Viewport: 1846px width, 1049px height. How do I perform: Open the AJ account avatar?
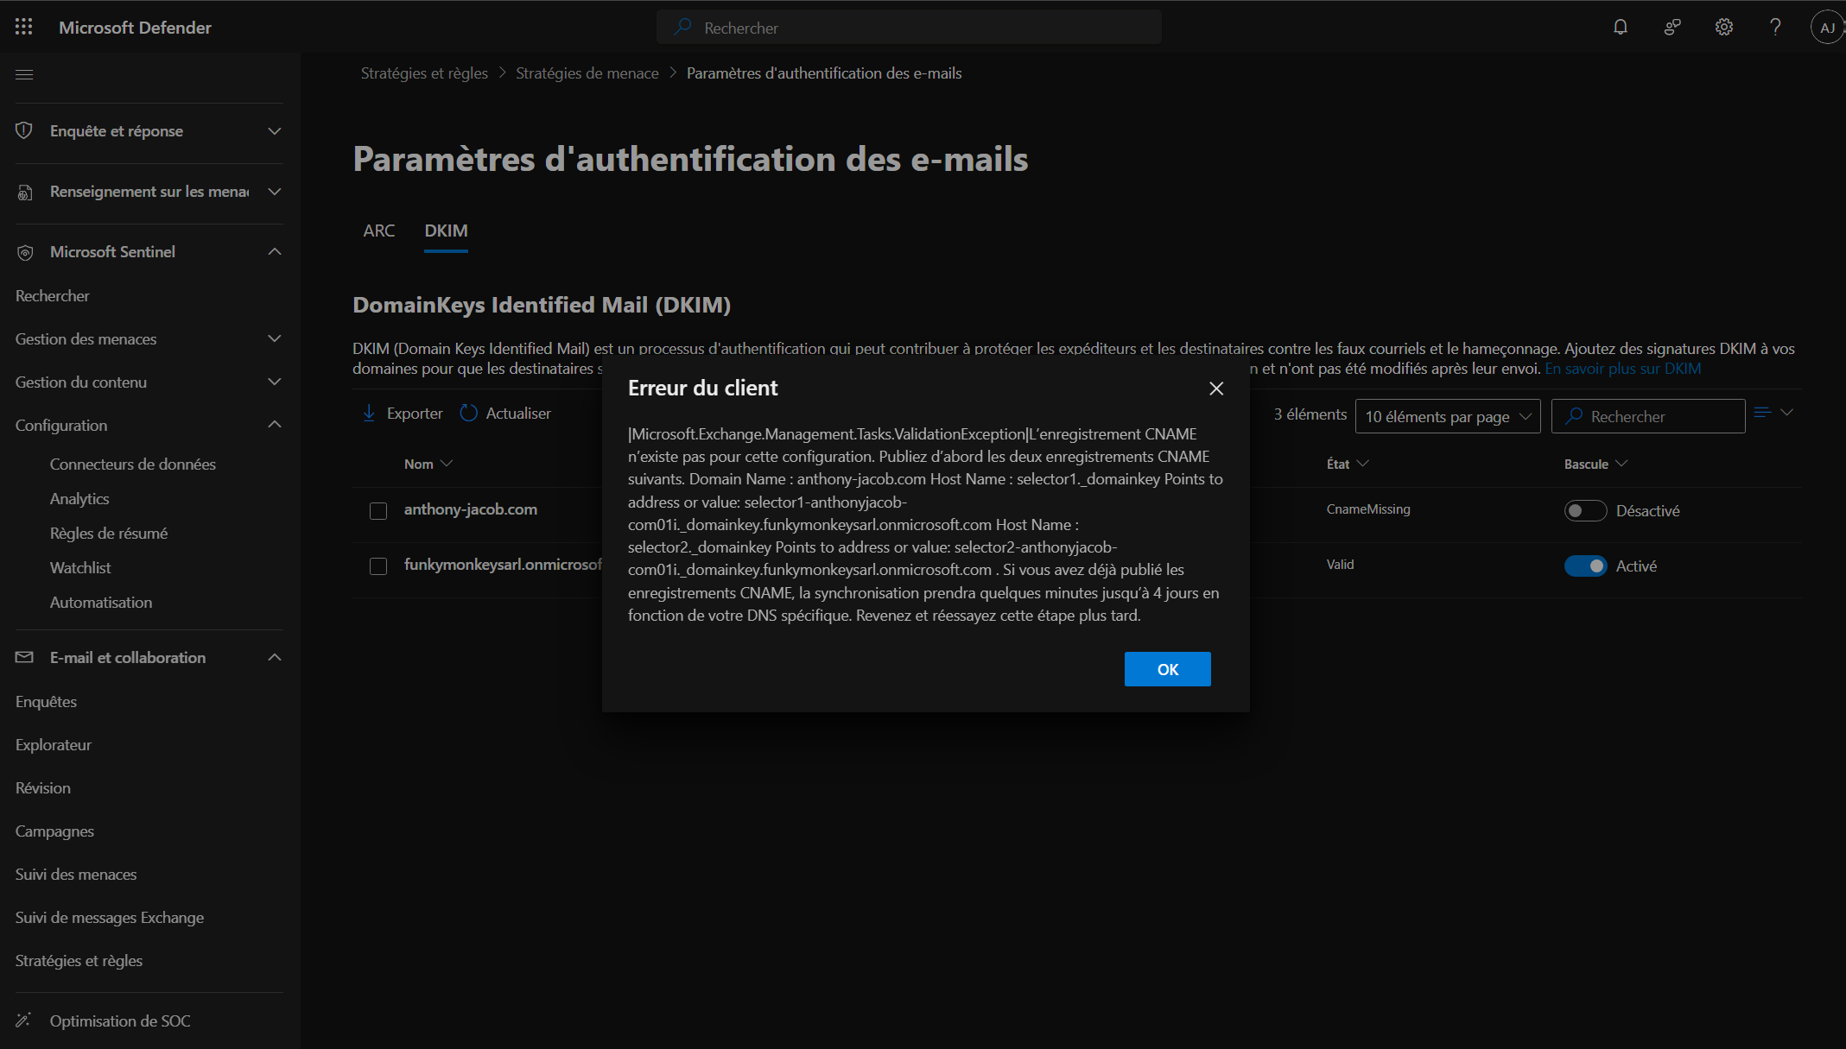pos(1827,28)
